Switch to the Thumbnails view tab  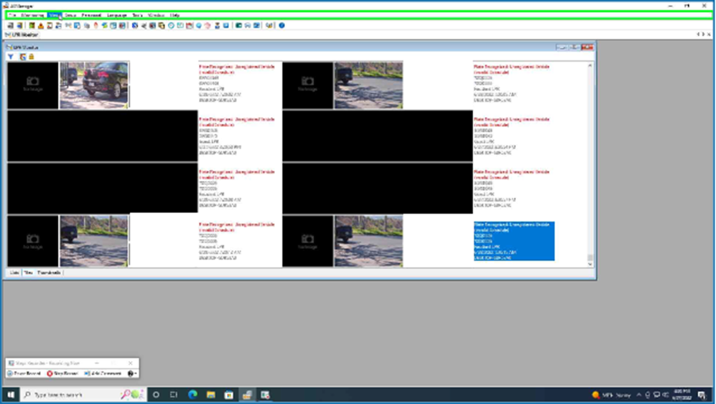[x=49, y=273]
